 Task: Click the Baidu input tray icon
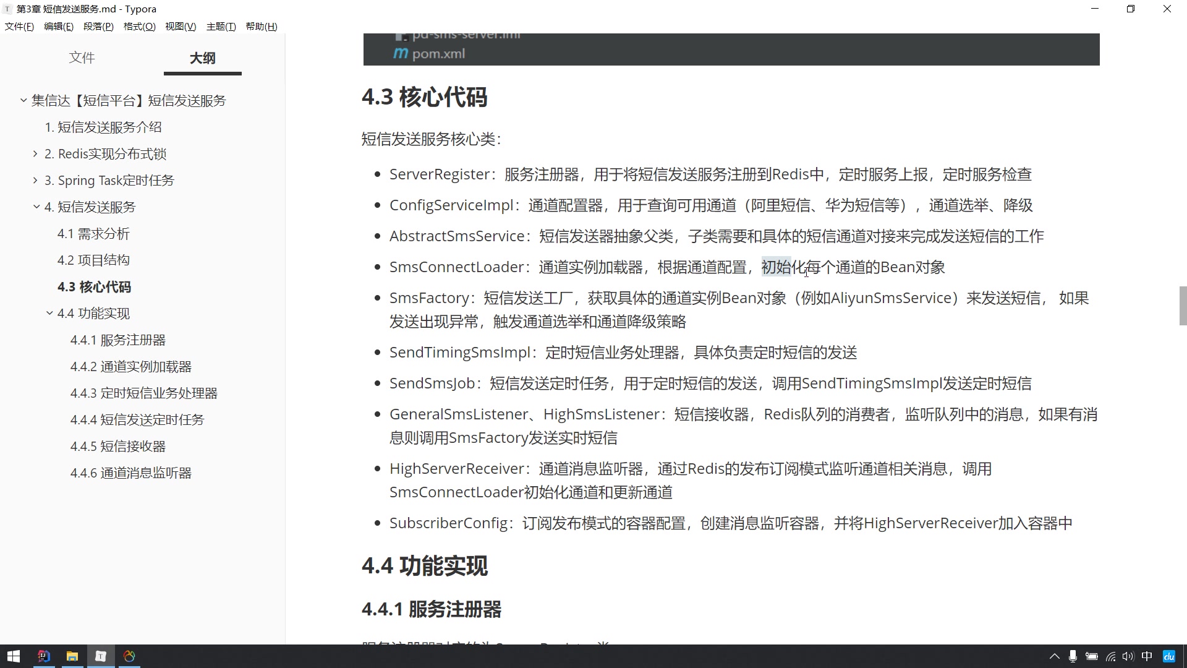[1169, 656]
